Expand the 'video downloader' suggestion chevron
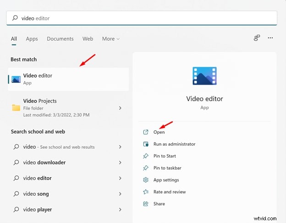The image size is (286, 223). pyautogui.click(x=120, y=163)
